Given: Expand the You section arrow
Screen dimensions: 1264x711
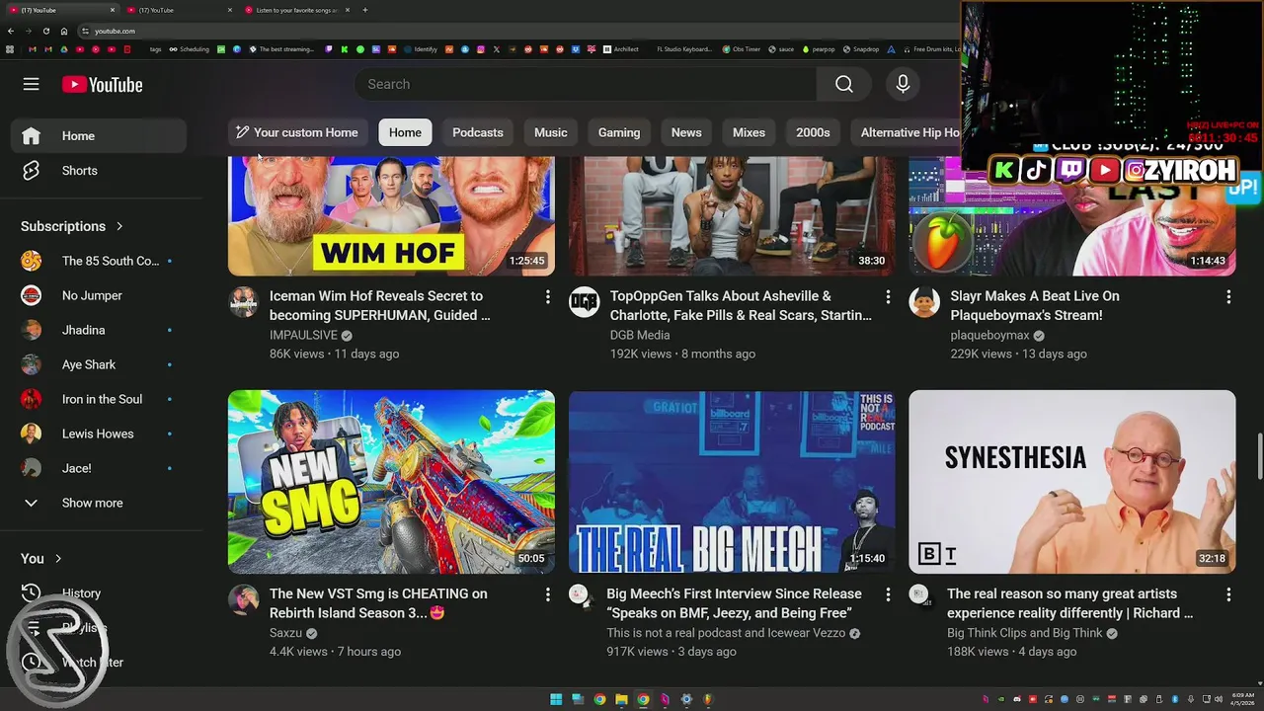Looking at the screenshot, I should point(58,559).
